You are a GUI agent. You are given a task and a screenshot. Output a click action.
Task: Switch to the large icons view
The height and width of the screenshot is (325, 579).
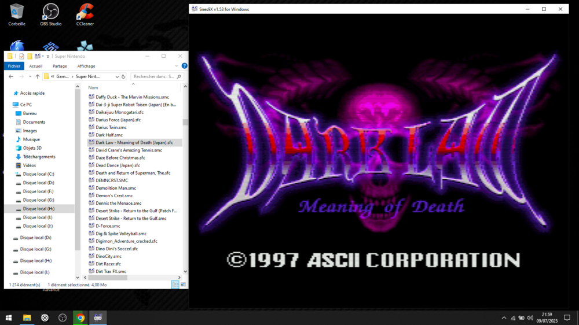pyautogui.click(x=183, y=285)
